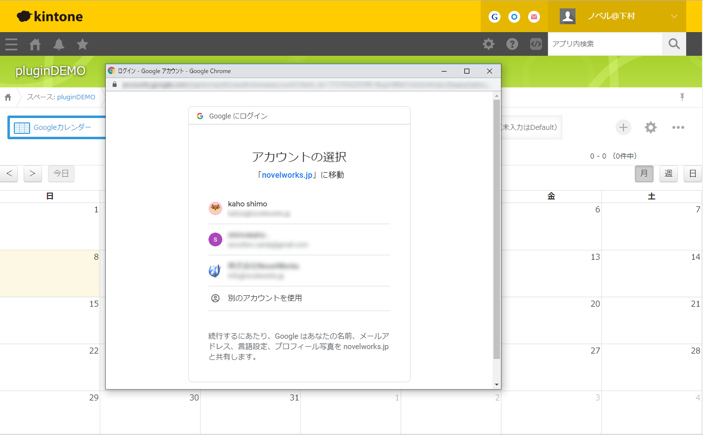Click the Google G icon in header
Viewport: 703px width, 435px height.
coord(495,17)
